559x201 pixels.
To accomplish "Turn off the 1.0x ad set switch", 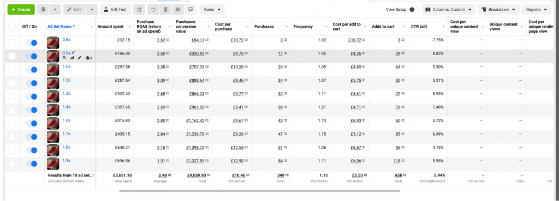I will (32, 70).
